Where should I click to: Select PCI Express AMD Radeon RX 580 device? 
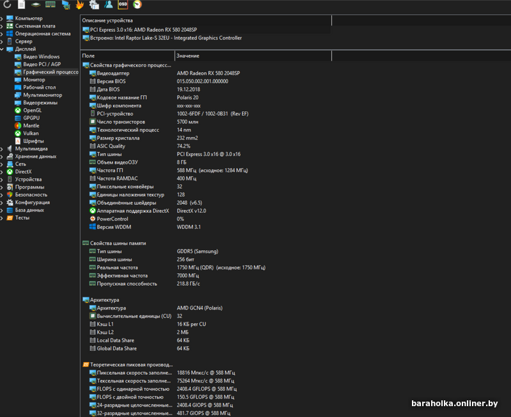pyautogui.click(x=143, y=29)
